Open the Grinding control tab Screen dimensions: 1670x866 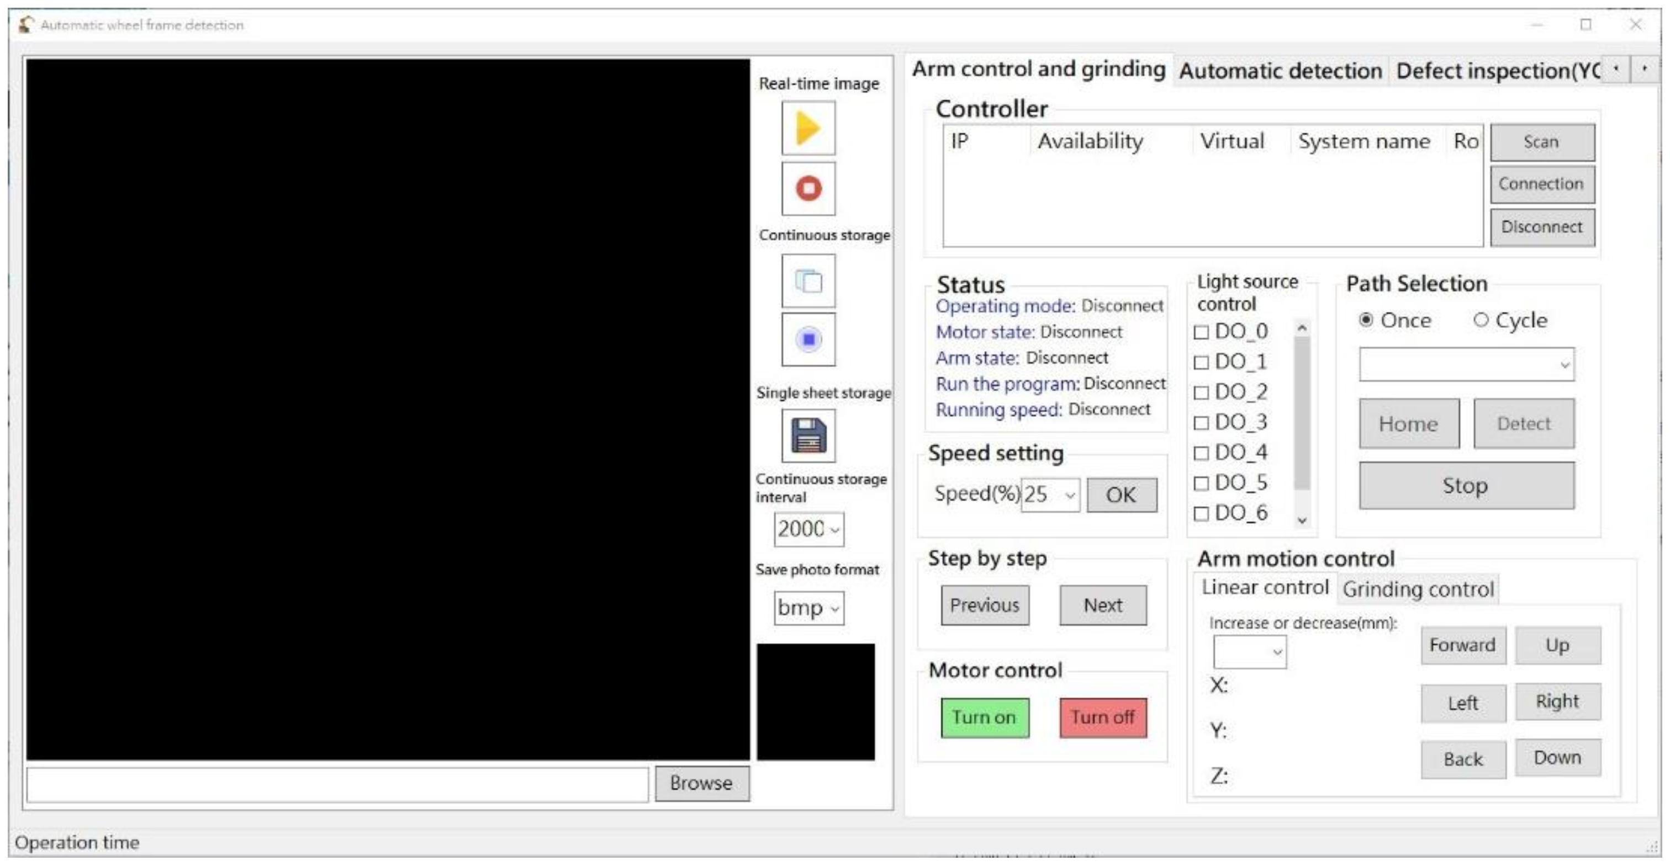point(1417,589)
